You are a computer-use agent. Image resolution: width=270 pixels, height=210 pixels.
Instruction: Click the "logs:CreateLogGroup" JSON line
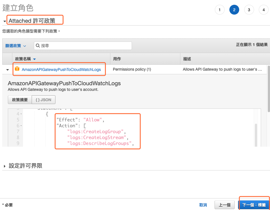click(97, 131)
